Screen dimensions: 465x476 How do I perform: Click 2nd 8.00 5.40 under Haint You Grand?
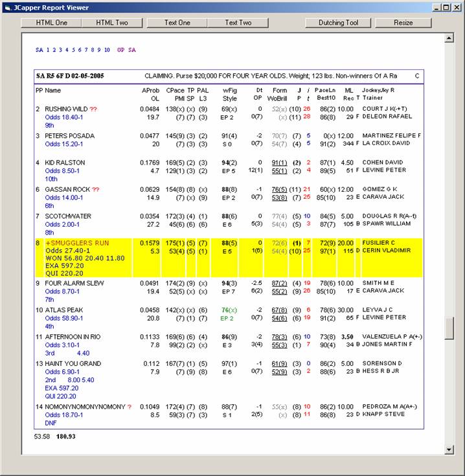pos(69,380)
